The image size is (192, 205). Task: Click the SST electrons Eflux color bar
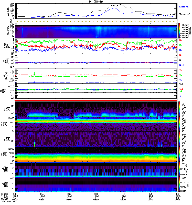(x=179, y=139)
